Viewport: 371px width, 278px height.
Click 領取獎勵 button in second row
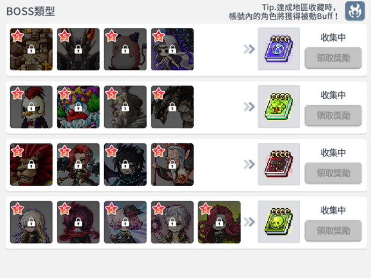pos(333,115)
